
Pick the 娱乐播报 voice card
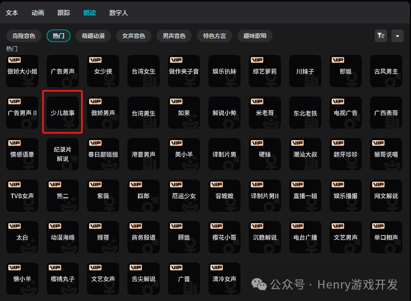pyautogui.click(x=346, y=196)
